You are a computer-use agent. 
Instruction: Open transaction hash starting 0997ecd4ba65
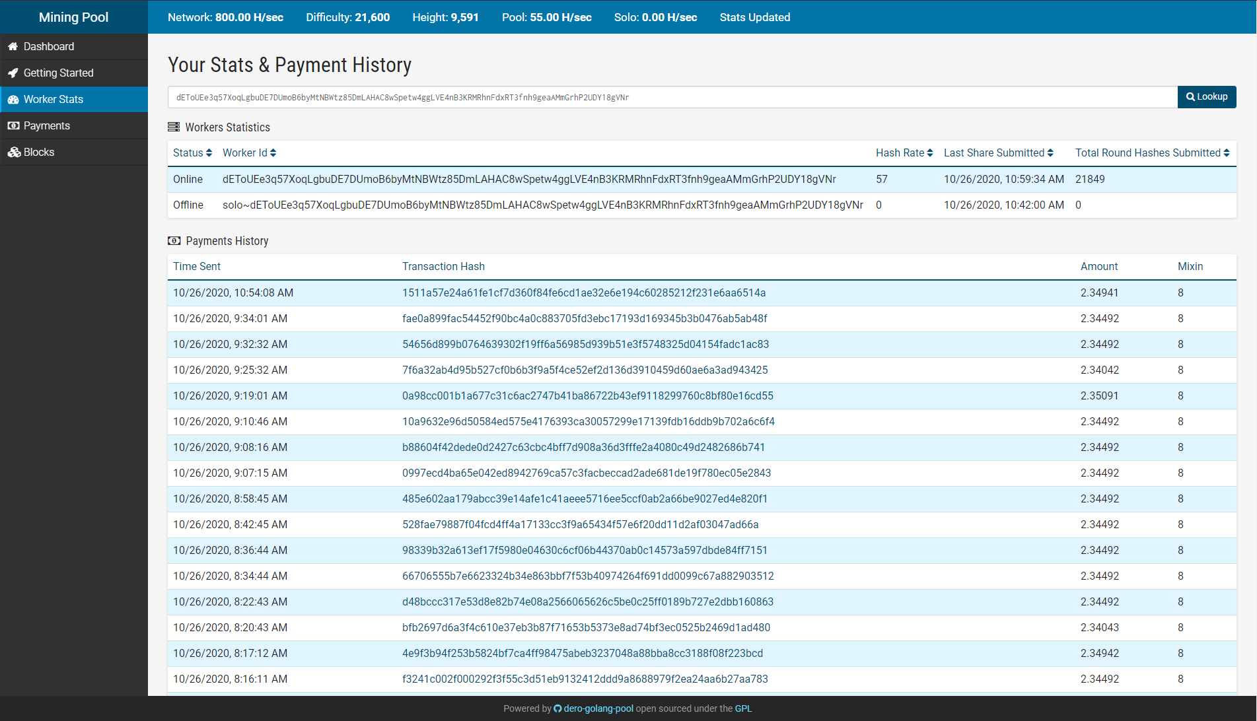tap(587, 473)
